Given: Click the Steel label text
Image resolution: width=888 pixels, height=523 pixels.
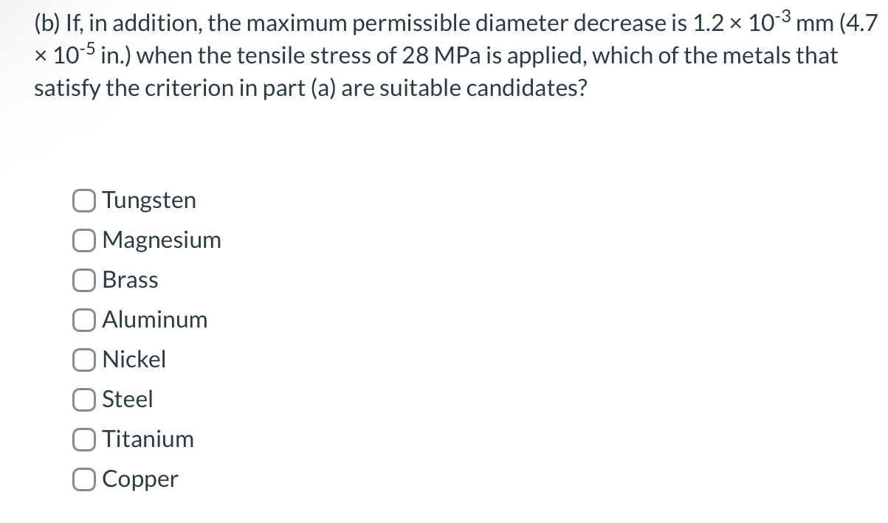Looking at the screenshot, I should [128, 399].
